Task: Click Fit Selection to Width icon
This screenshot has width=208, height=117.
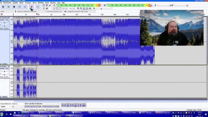Action: 84,8
